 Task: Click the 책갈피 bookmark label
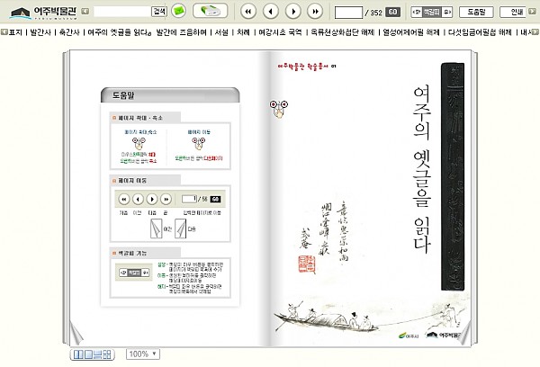[431, 13]
